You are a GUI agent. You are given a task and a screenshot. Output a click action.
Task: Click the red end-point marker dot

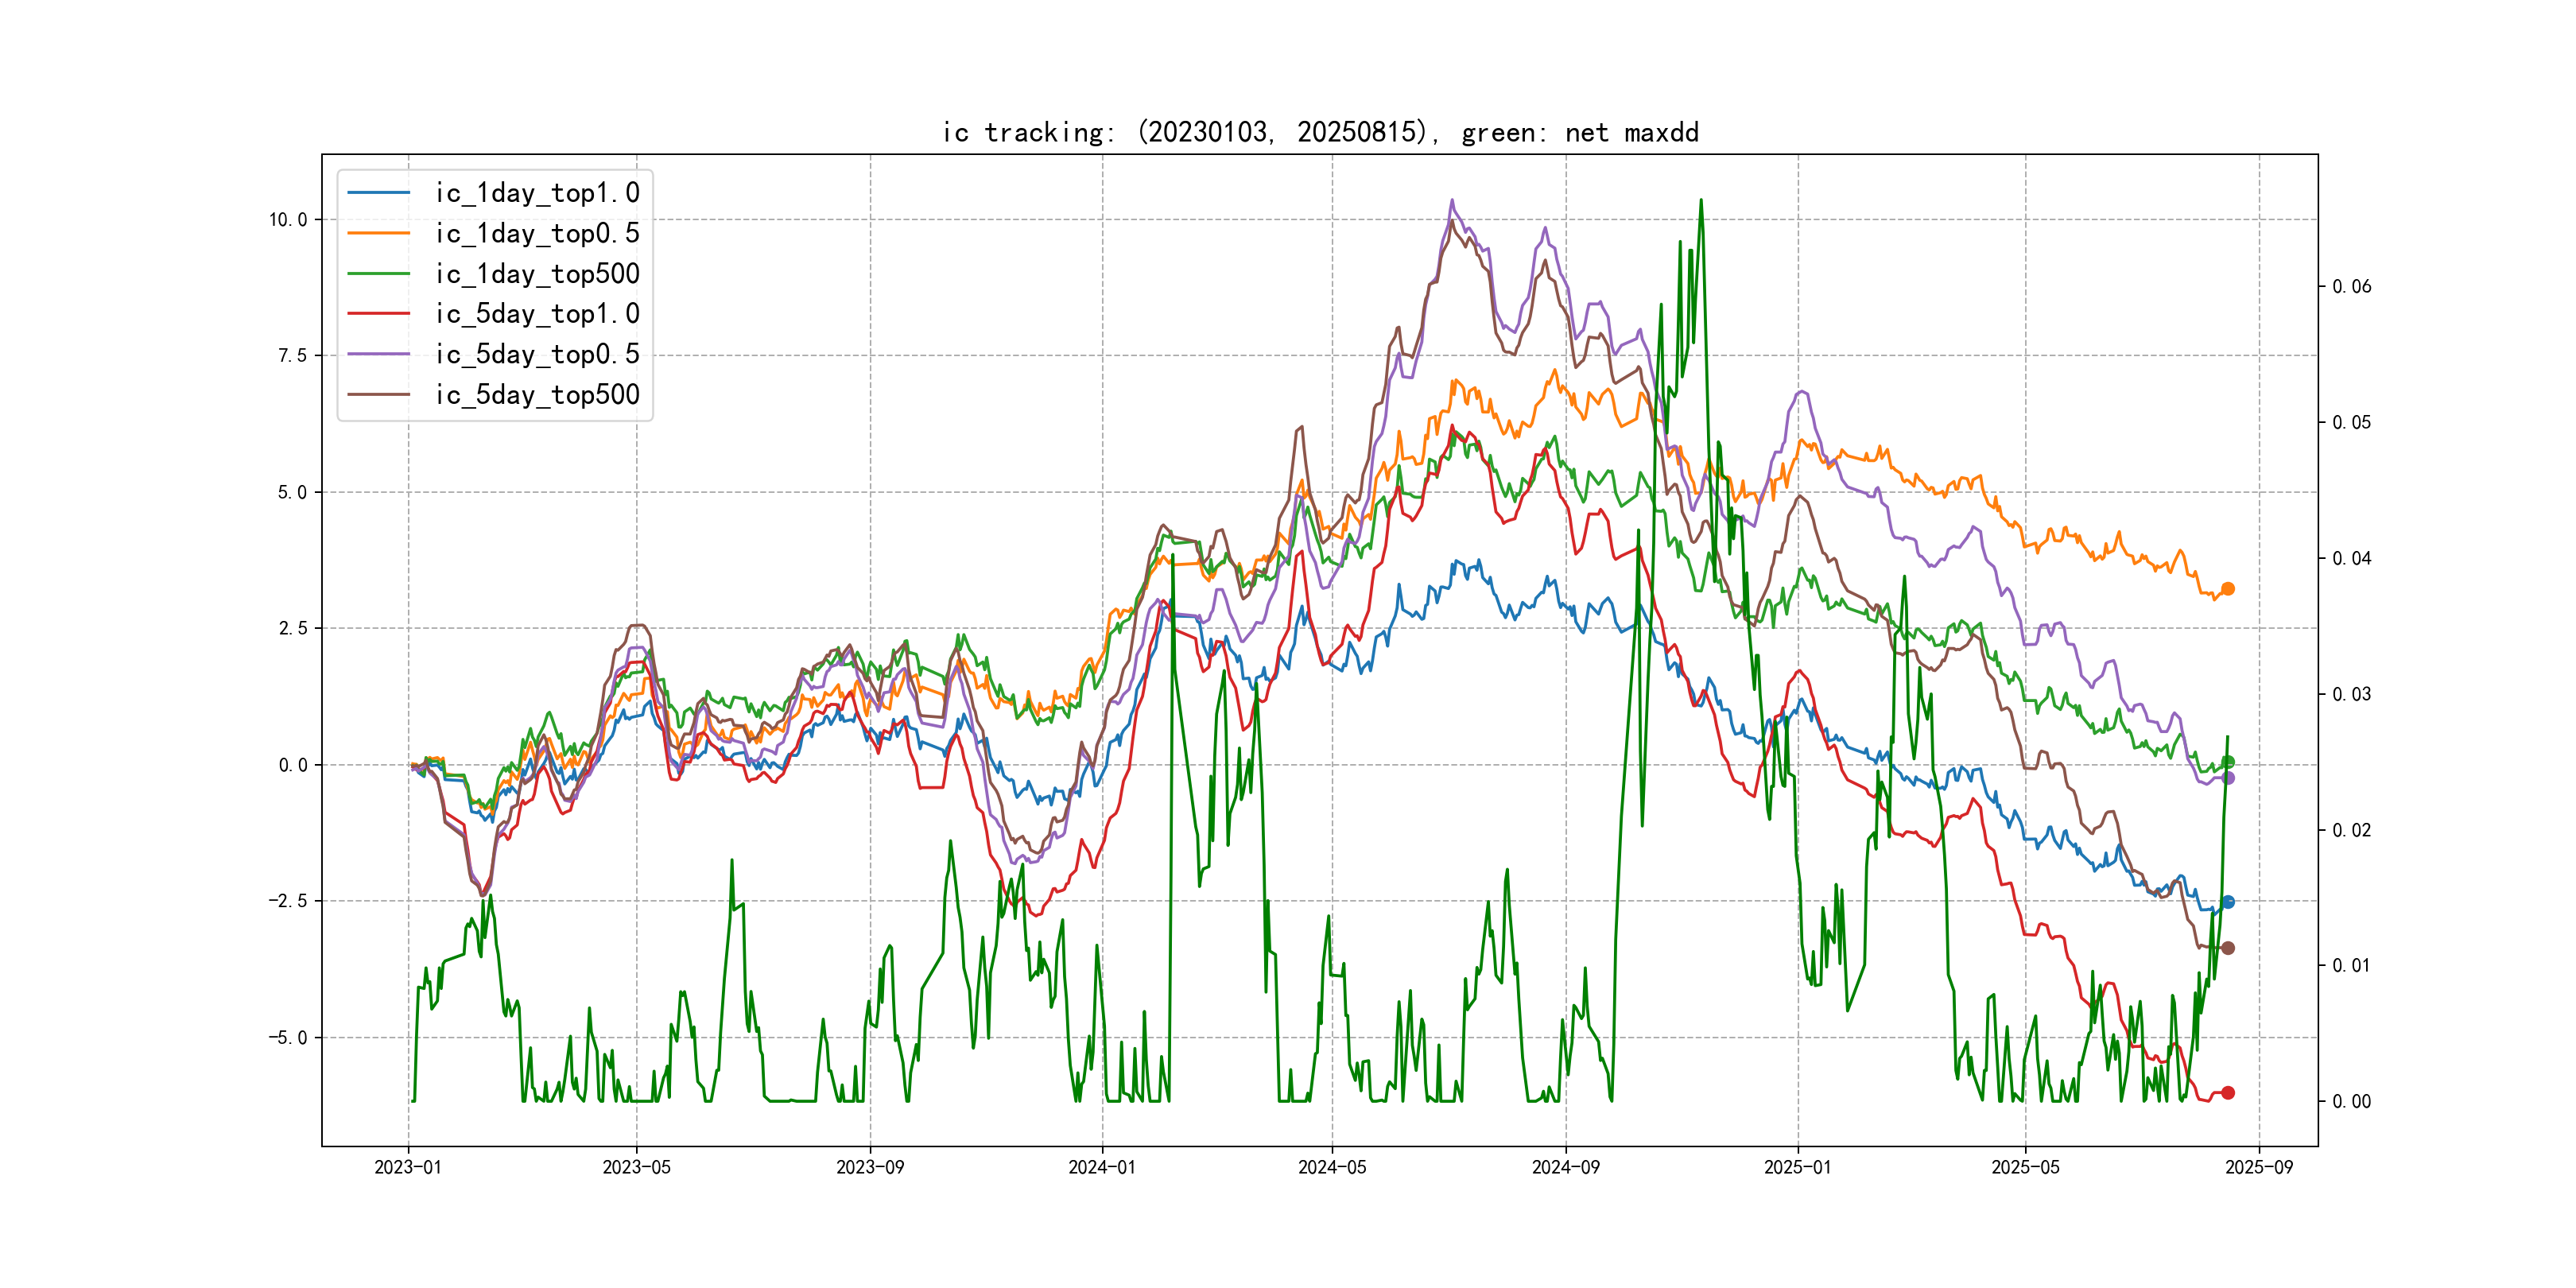(2228, 1093)
